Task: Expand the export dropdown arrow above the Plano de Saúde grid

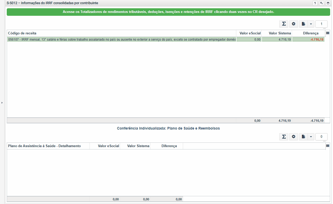Action: (311, 137)
